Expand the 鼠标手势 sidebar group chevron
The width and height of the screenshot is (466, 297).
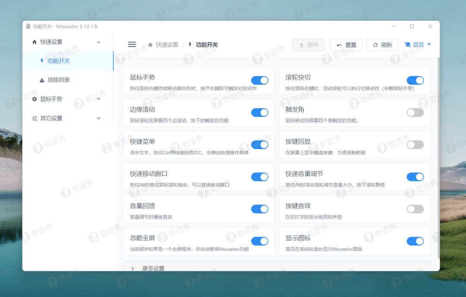tap(99, 99)
